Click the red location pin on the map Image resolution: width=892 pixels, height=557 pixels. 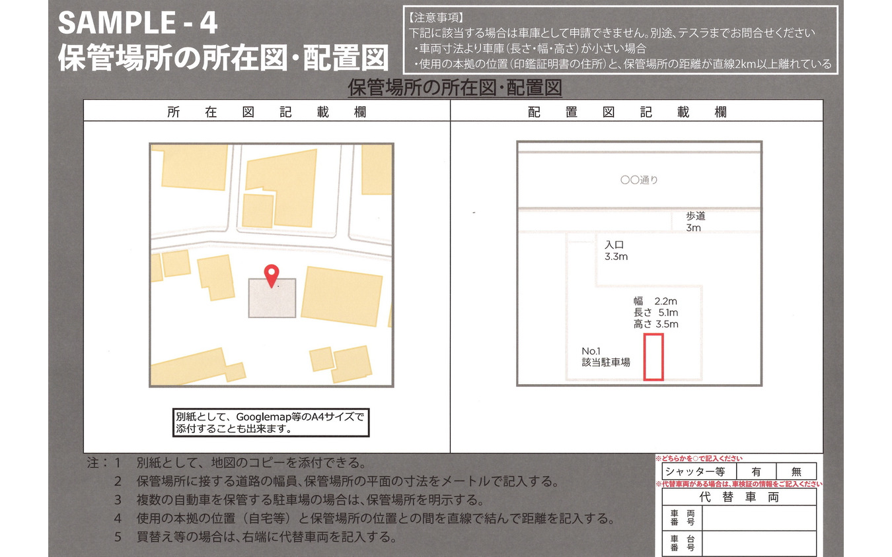click(271, 276)
